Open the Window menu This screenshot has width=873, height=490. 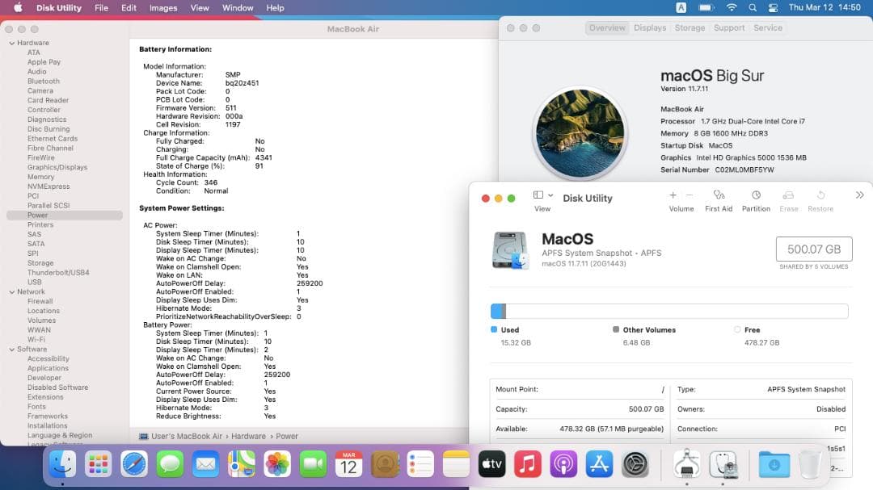(x=238, y=8)
